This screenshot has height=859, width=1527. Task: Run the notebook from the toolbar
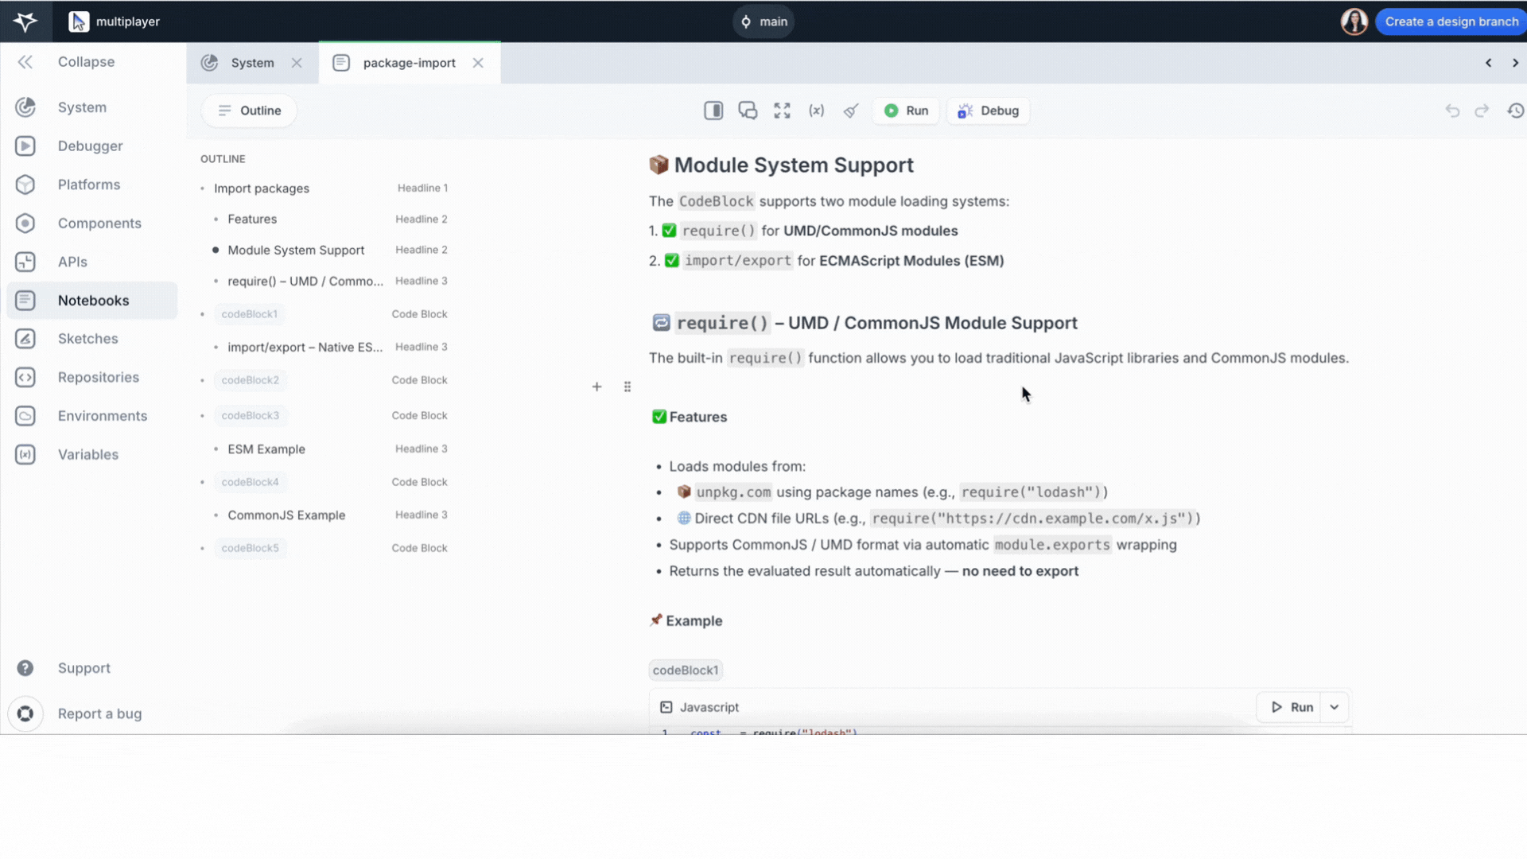click(x=906, y=111)
